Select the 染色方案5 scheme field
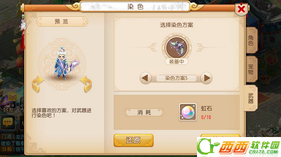The image size is (281, 157). [176, 78]
